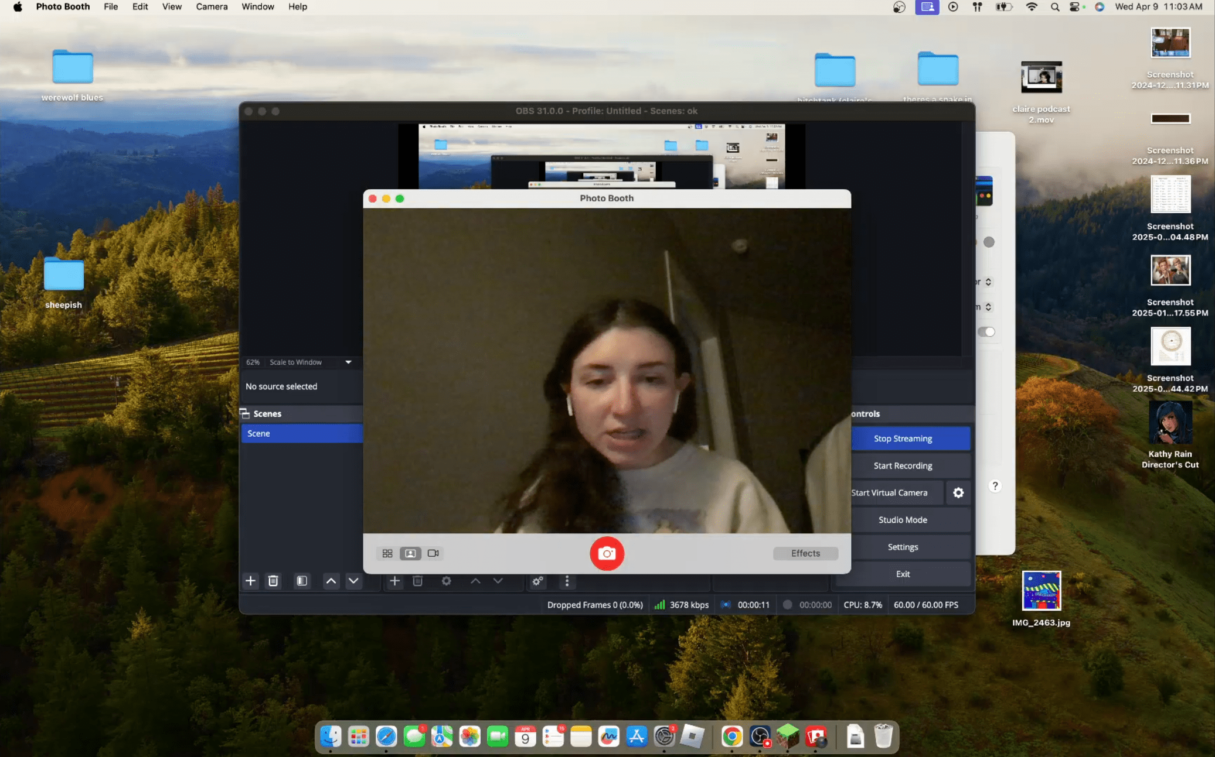Image resolution: width=1215 pixels, height=757 pixels.
Task: Switch to four-up photo grid mode
Action: pos(387,553)
